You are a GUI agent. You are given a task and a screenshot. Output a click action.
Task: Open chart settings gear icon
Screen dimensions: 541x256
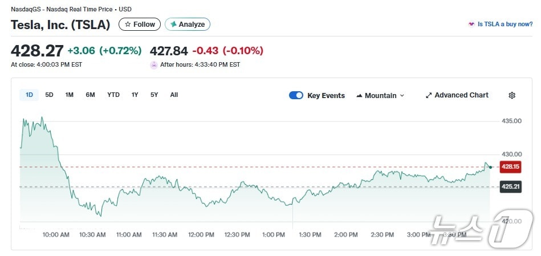511,95
